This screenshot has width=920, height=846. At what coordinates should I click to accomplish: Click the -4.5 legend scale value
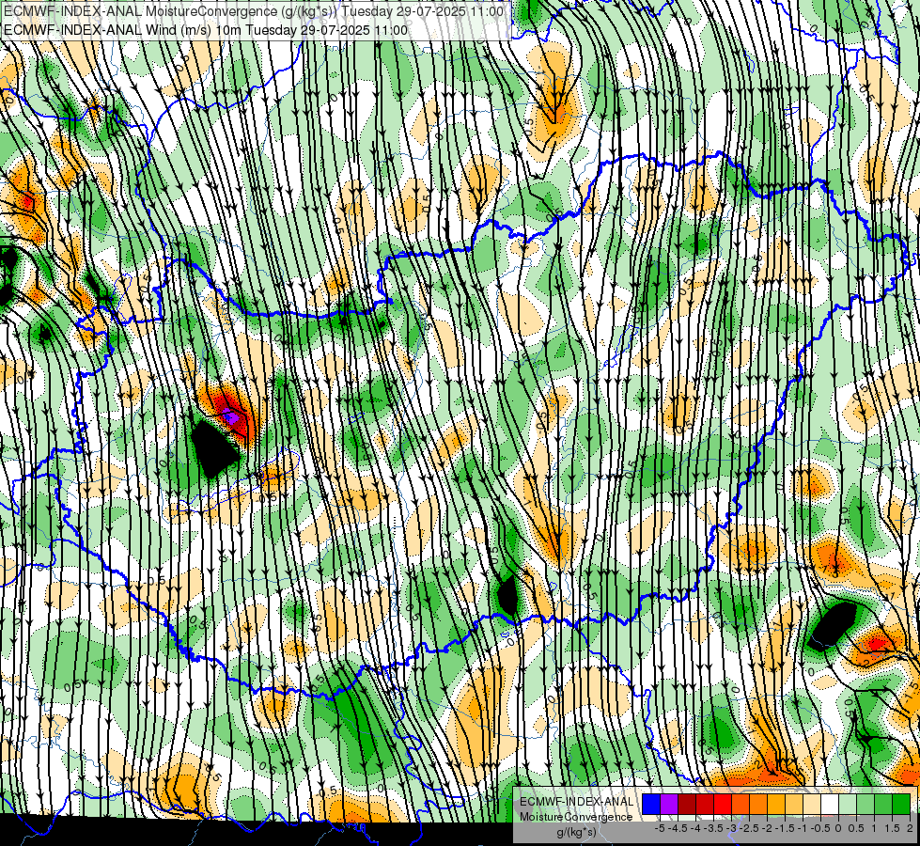678,828
